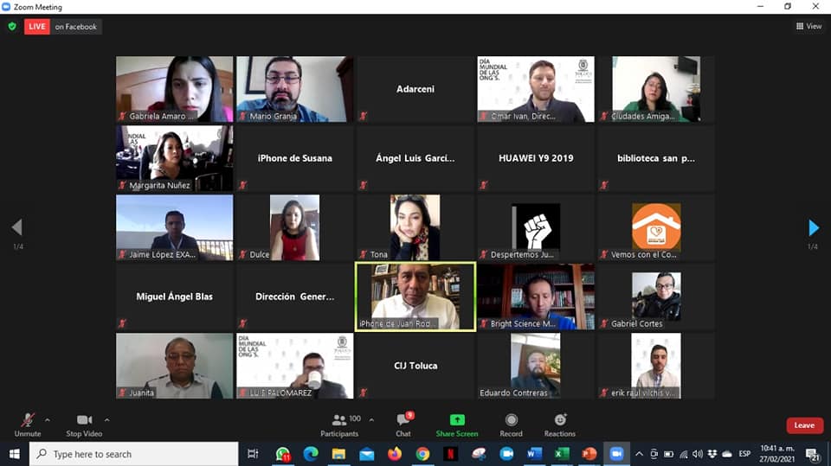Expand video options arrow beside Stop Video
The height and width of the screenshot is (466, 831).
(106, 420)
